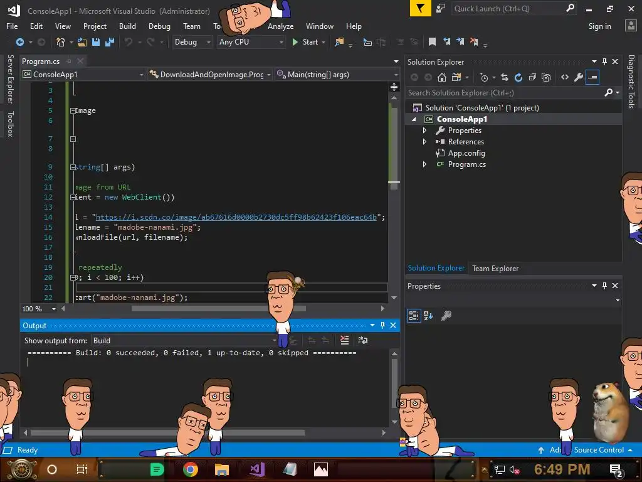Expand the Properties node in Solution Explorer

click(424, 131)
